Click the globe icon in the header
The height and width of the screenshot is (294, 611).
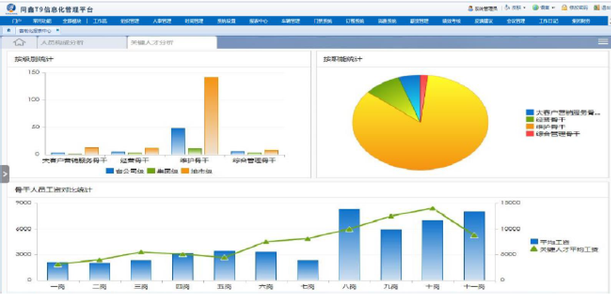pyautogui.click(x=535, y=8)
